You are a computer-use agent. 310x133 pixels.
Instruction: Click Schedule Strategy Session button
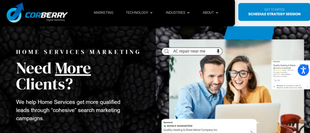coord(274,12)
